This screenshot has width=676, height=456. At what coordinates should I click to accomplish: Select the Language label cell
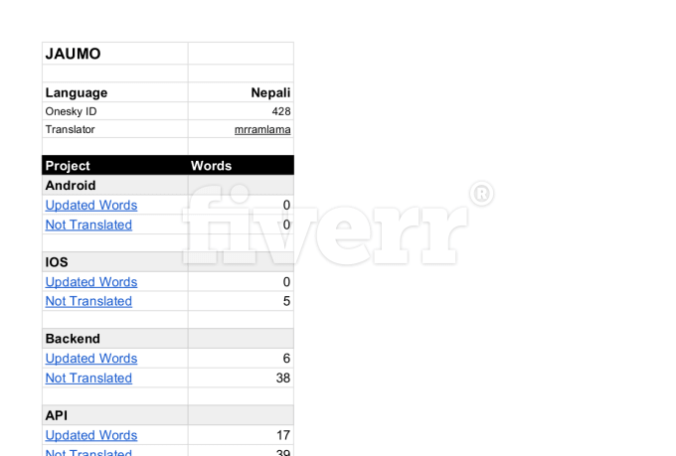(x=115, y=92)
